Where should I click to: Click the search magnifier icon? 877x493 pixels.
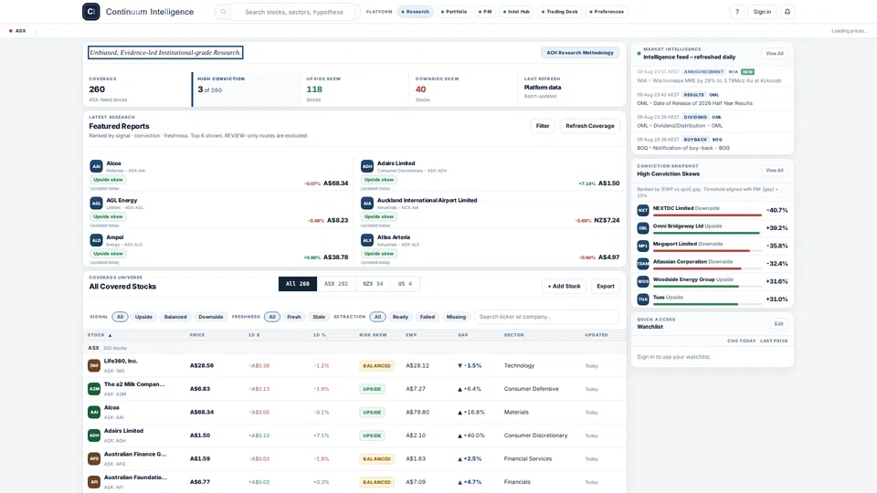pyautogui.click(x=223, y=12)
